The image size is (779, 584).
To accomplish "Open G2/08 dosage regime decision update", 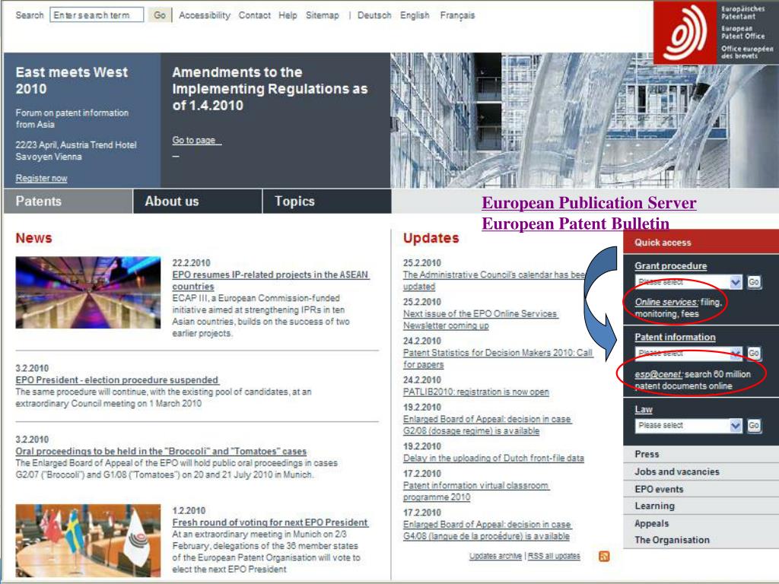I will click(x=488, y=425).
